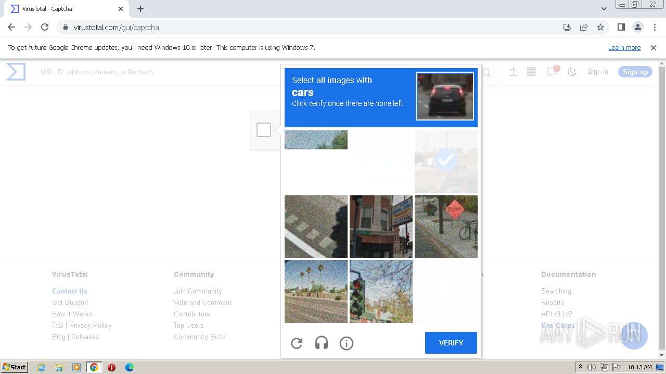Viewport: 666px width, 374px height.
Task: Open the Community Buzz link
Action: 200,337
